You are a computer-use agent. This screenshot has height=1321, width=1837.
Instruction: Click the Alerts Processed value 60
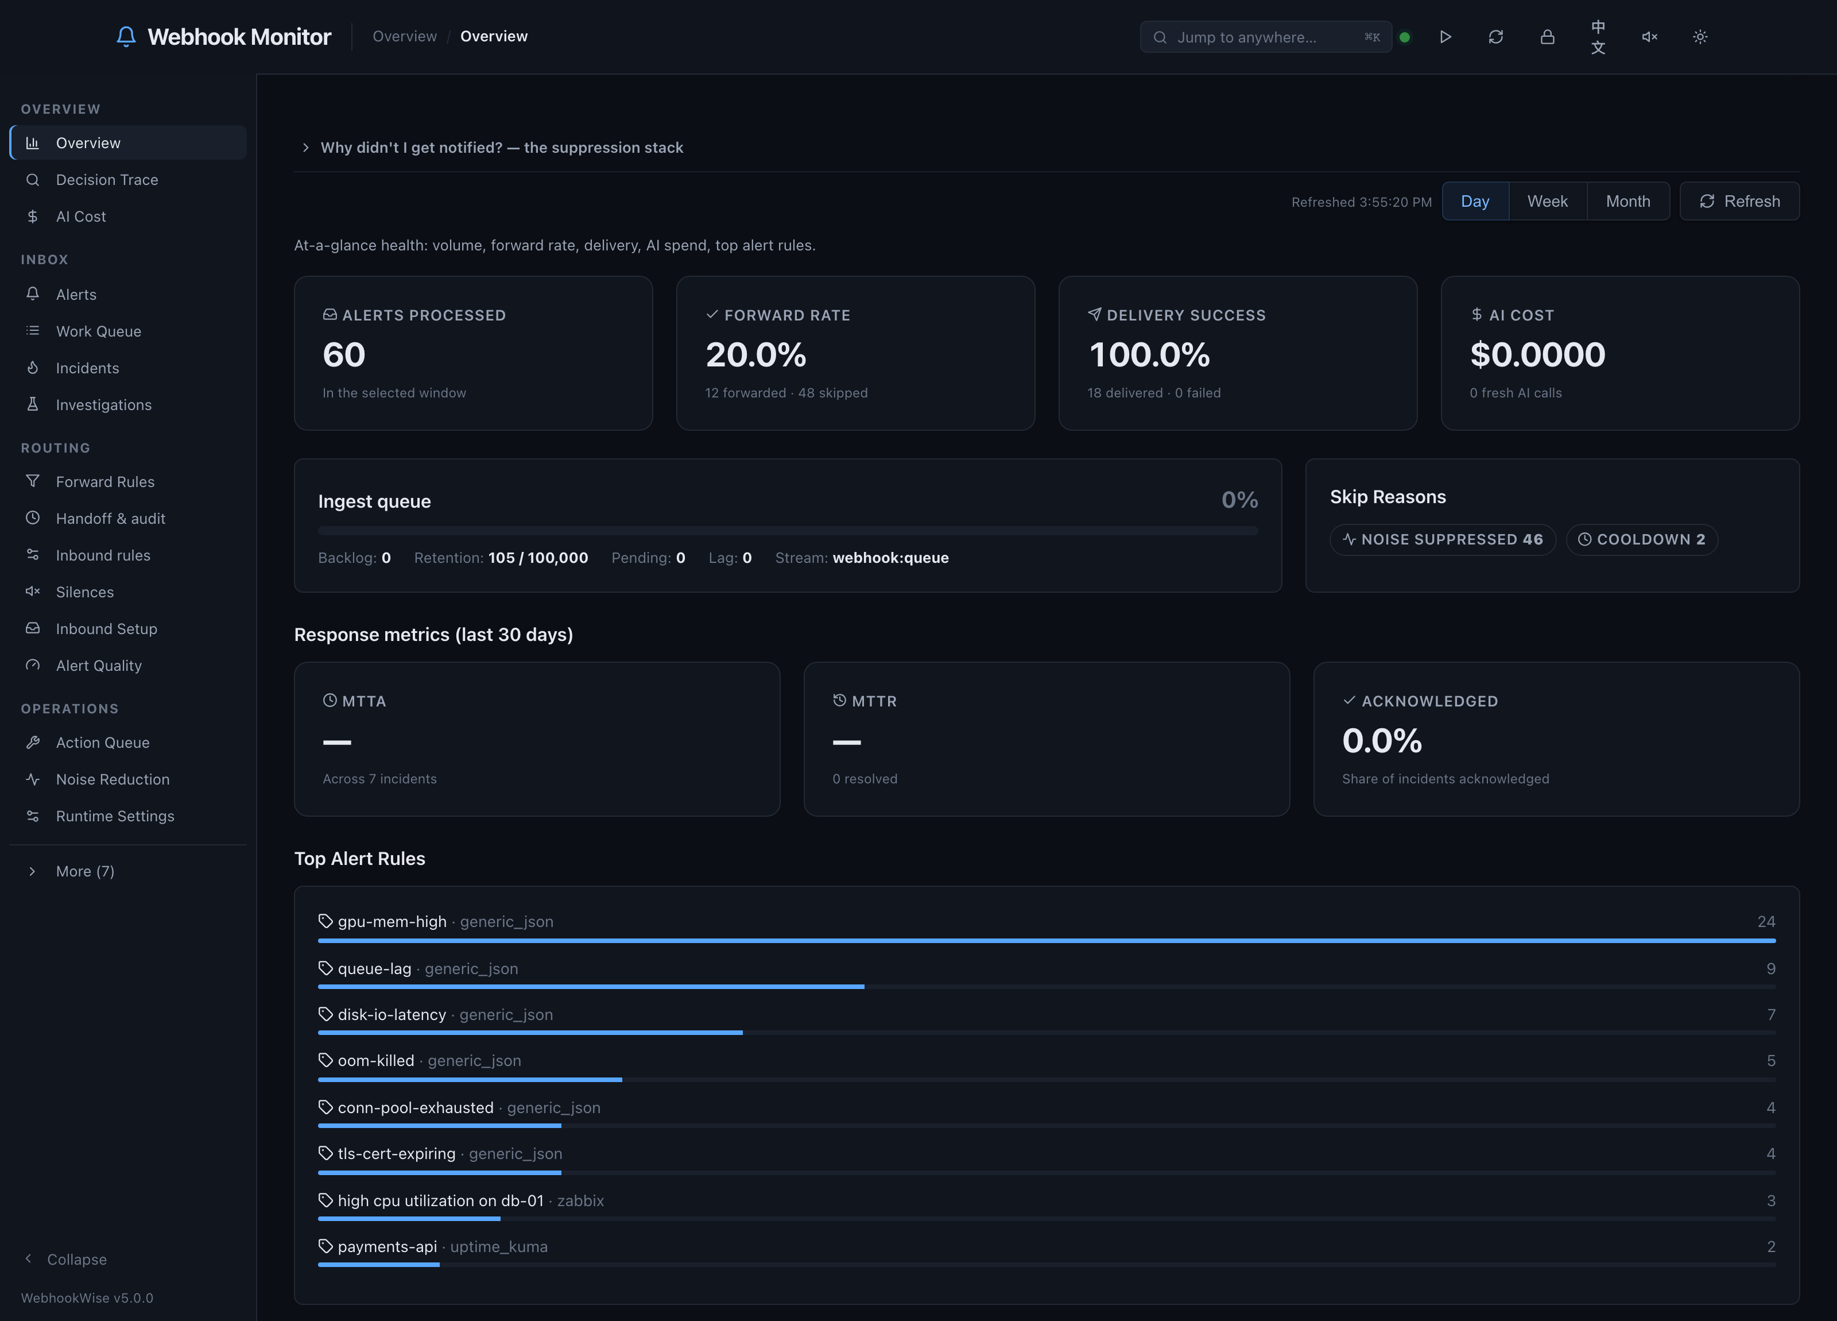pos(344,354)
